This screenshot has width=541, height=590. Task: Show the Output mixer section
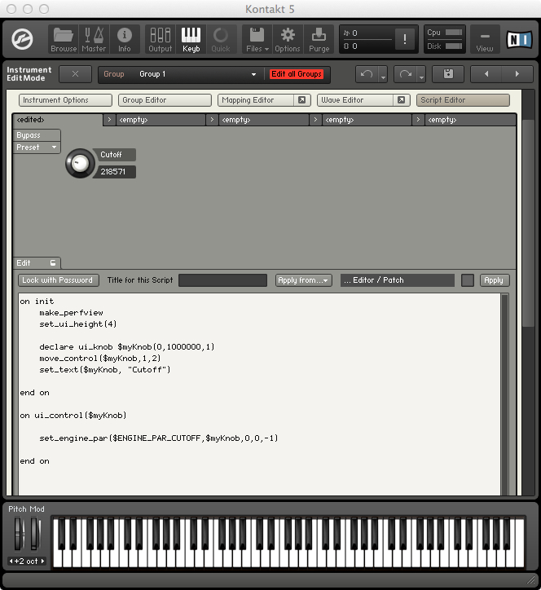161,39
